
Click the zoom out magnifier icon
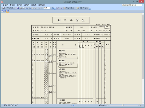107,105
